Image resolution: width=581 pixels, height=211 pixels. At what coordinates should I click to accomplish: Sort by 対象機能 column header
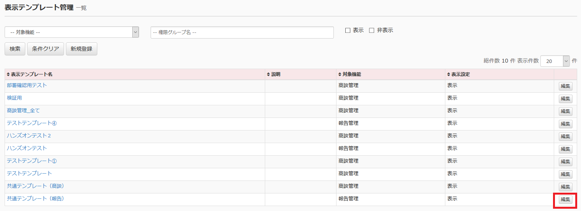(x=349, y=74)
